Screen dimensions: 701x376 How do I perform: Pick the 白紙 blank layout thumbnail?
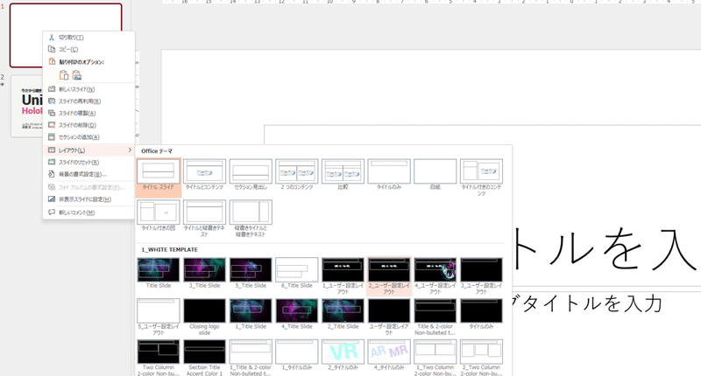[x=435, y=175]
